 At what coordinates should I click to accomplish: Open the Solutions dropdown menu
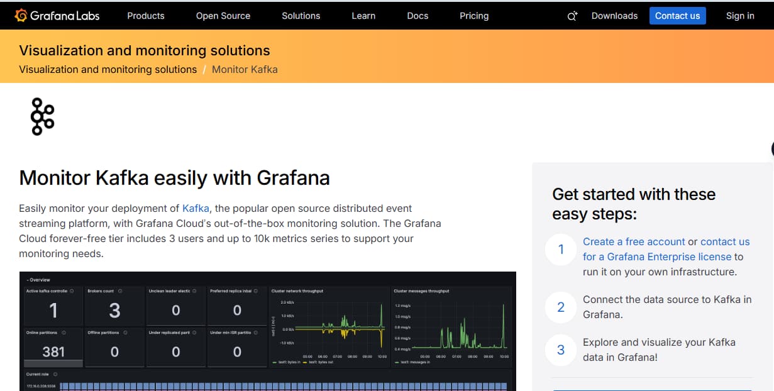[x=301, y=16]
